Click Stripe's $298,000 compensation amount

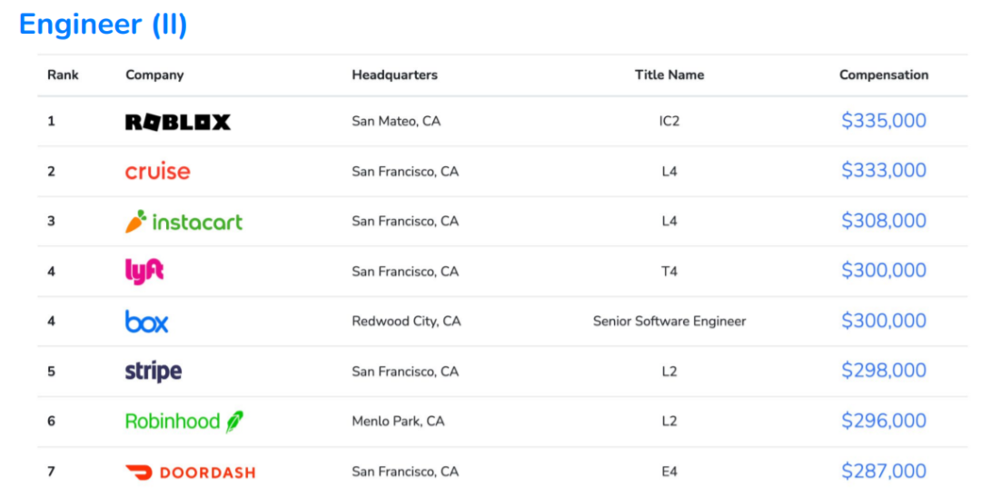883,371
